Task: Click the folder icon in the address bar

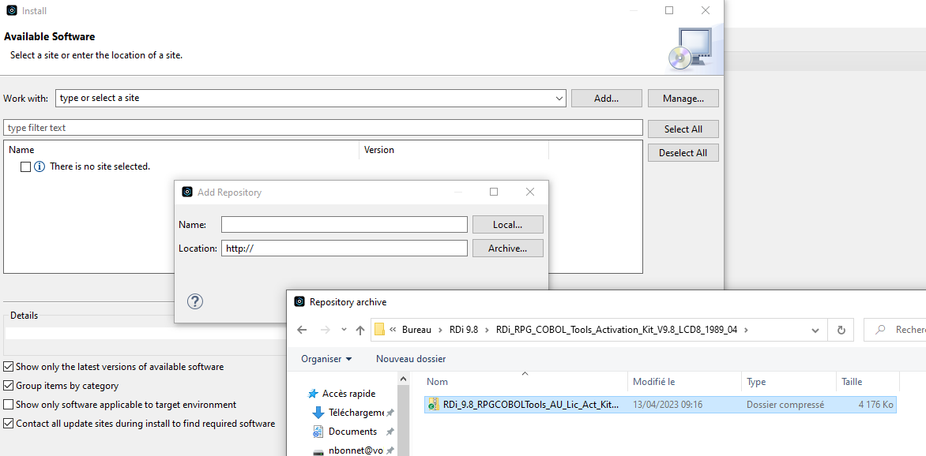Action: point(380,330)
